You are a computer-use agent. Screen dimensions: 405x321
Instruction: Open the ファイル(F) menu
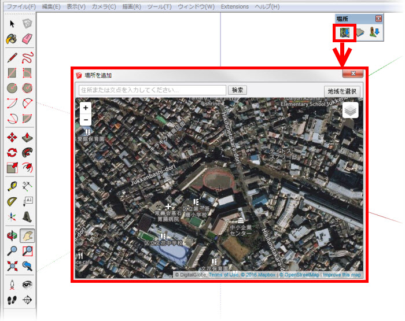pos(21,6)
